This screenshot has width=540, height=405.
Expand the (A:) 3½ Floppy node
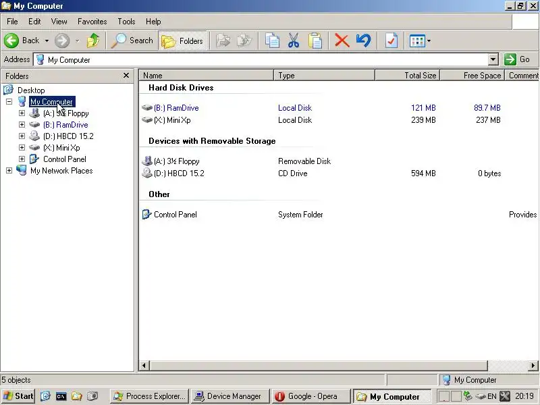pos(22,113)
